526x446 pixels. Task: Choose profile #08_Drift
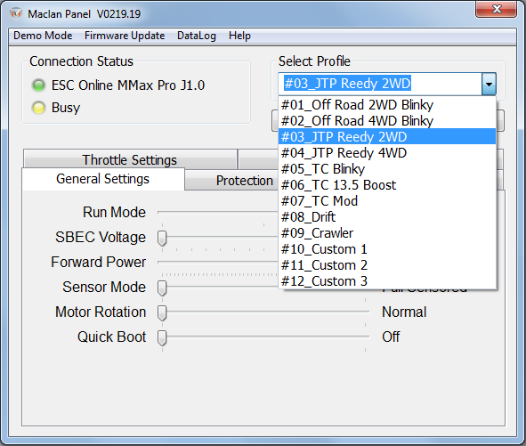click(x=387, y=217)
